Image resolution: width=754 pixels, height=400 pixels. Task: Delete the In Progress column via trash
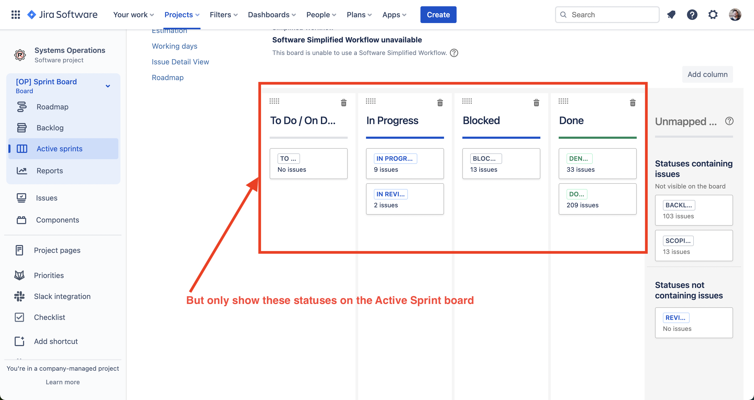[x=440, y=103]
